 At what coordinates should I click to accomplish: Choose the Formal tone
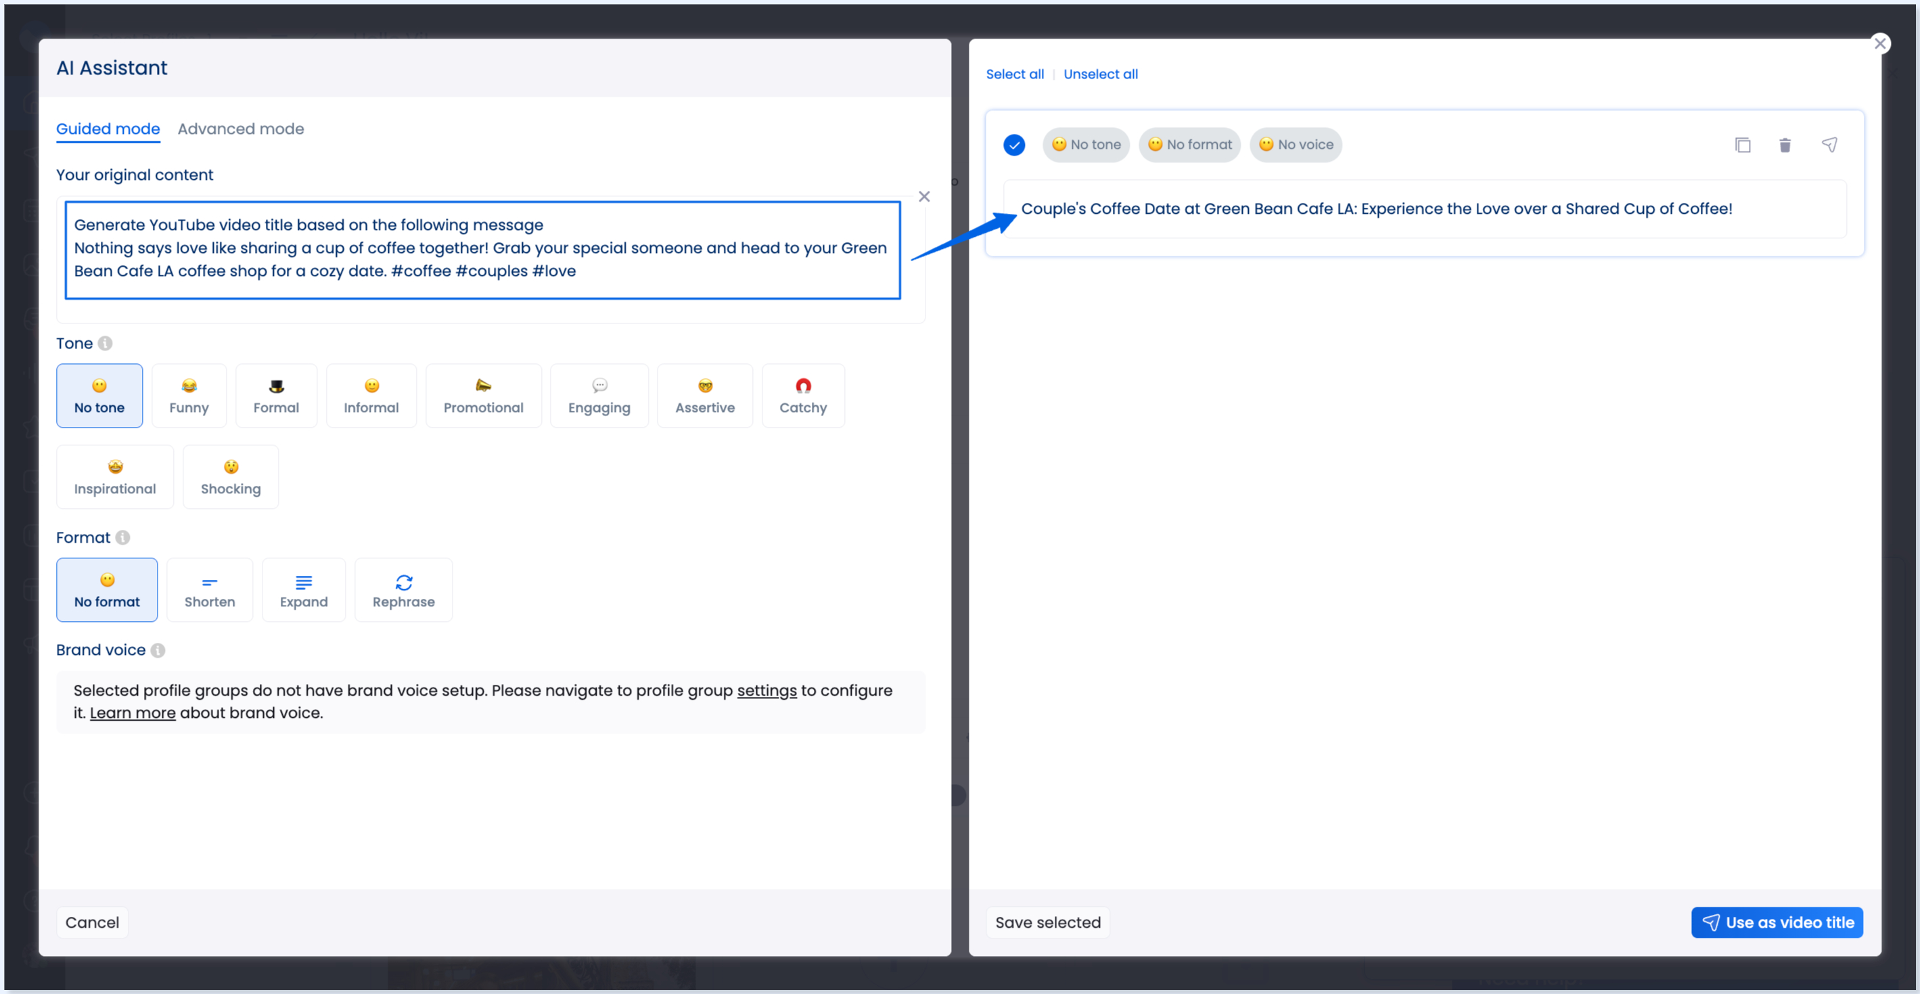[276, 395]
